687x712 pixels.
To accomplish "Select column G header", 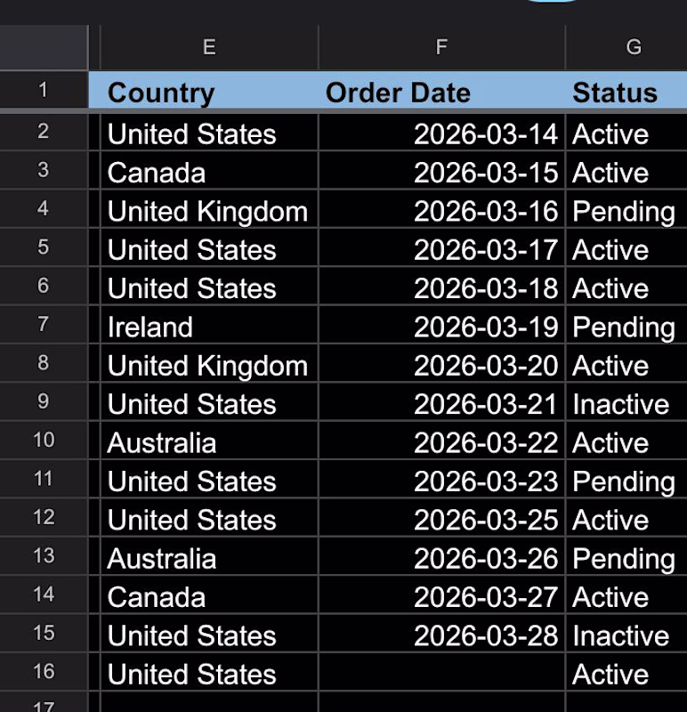I will coord(626,47).
